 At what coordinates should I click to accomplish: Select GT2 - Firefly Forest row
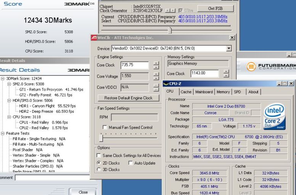click(x=46, y=95)
